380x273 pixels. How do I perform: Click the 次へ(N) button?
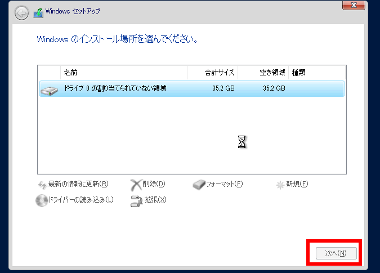pos(336,253)
